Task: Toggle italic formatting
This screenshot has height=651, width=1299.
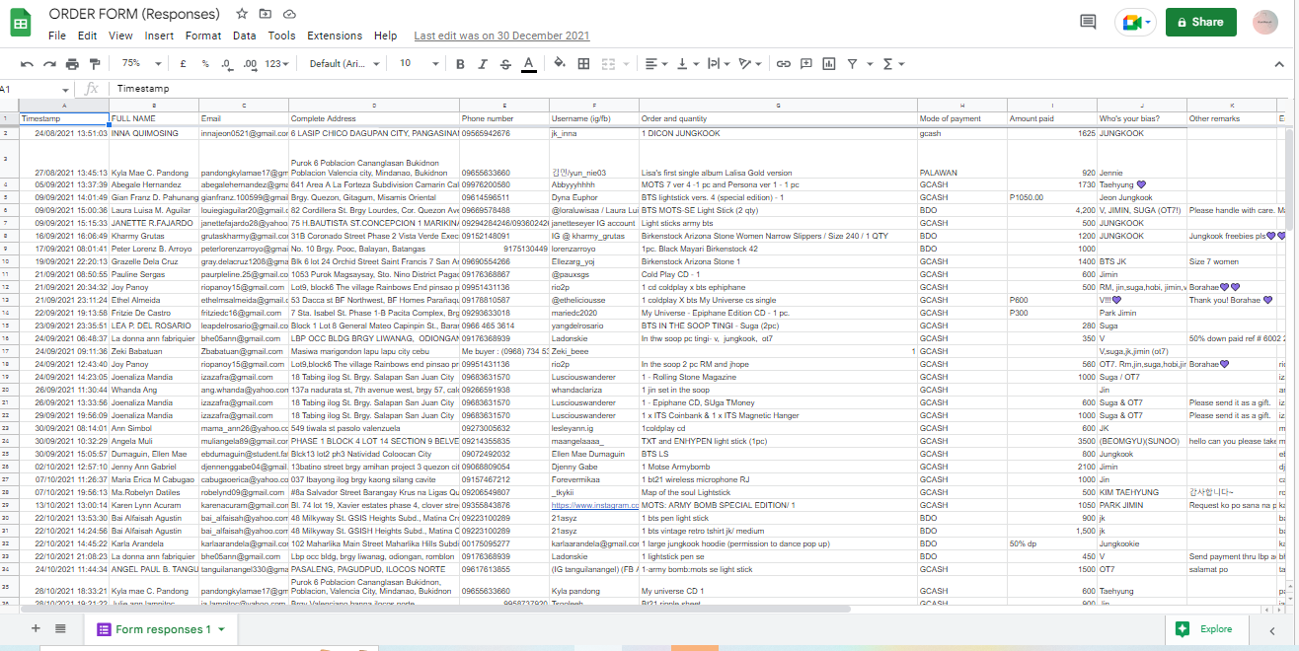Action: coord(483,64)
